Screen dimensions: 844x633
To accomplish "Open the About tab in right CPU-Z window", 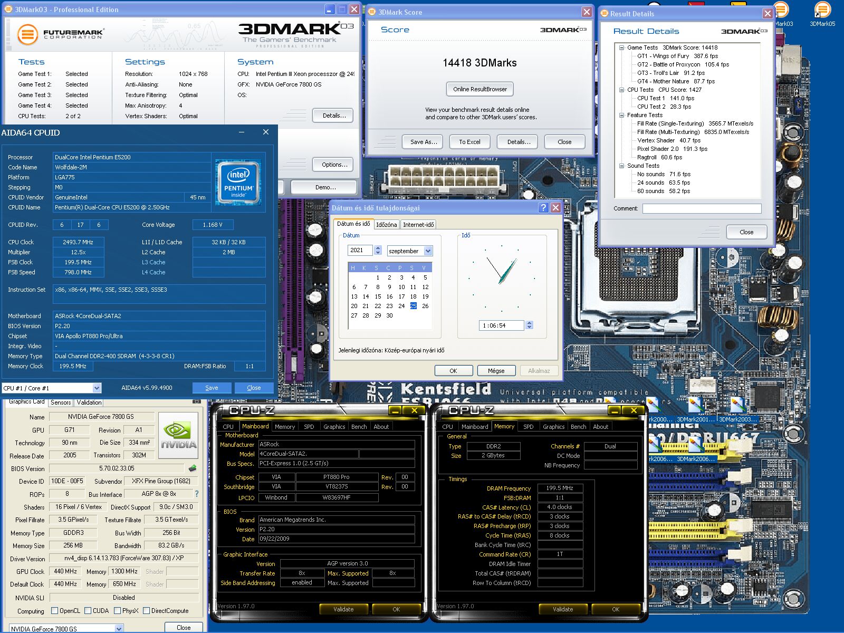I will pyautogui.click(x=601, y=427).
